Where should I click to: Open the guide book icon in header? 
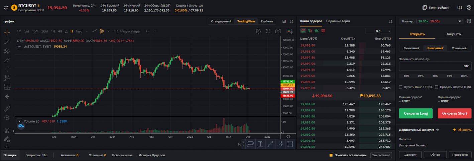460,7
